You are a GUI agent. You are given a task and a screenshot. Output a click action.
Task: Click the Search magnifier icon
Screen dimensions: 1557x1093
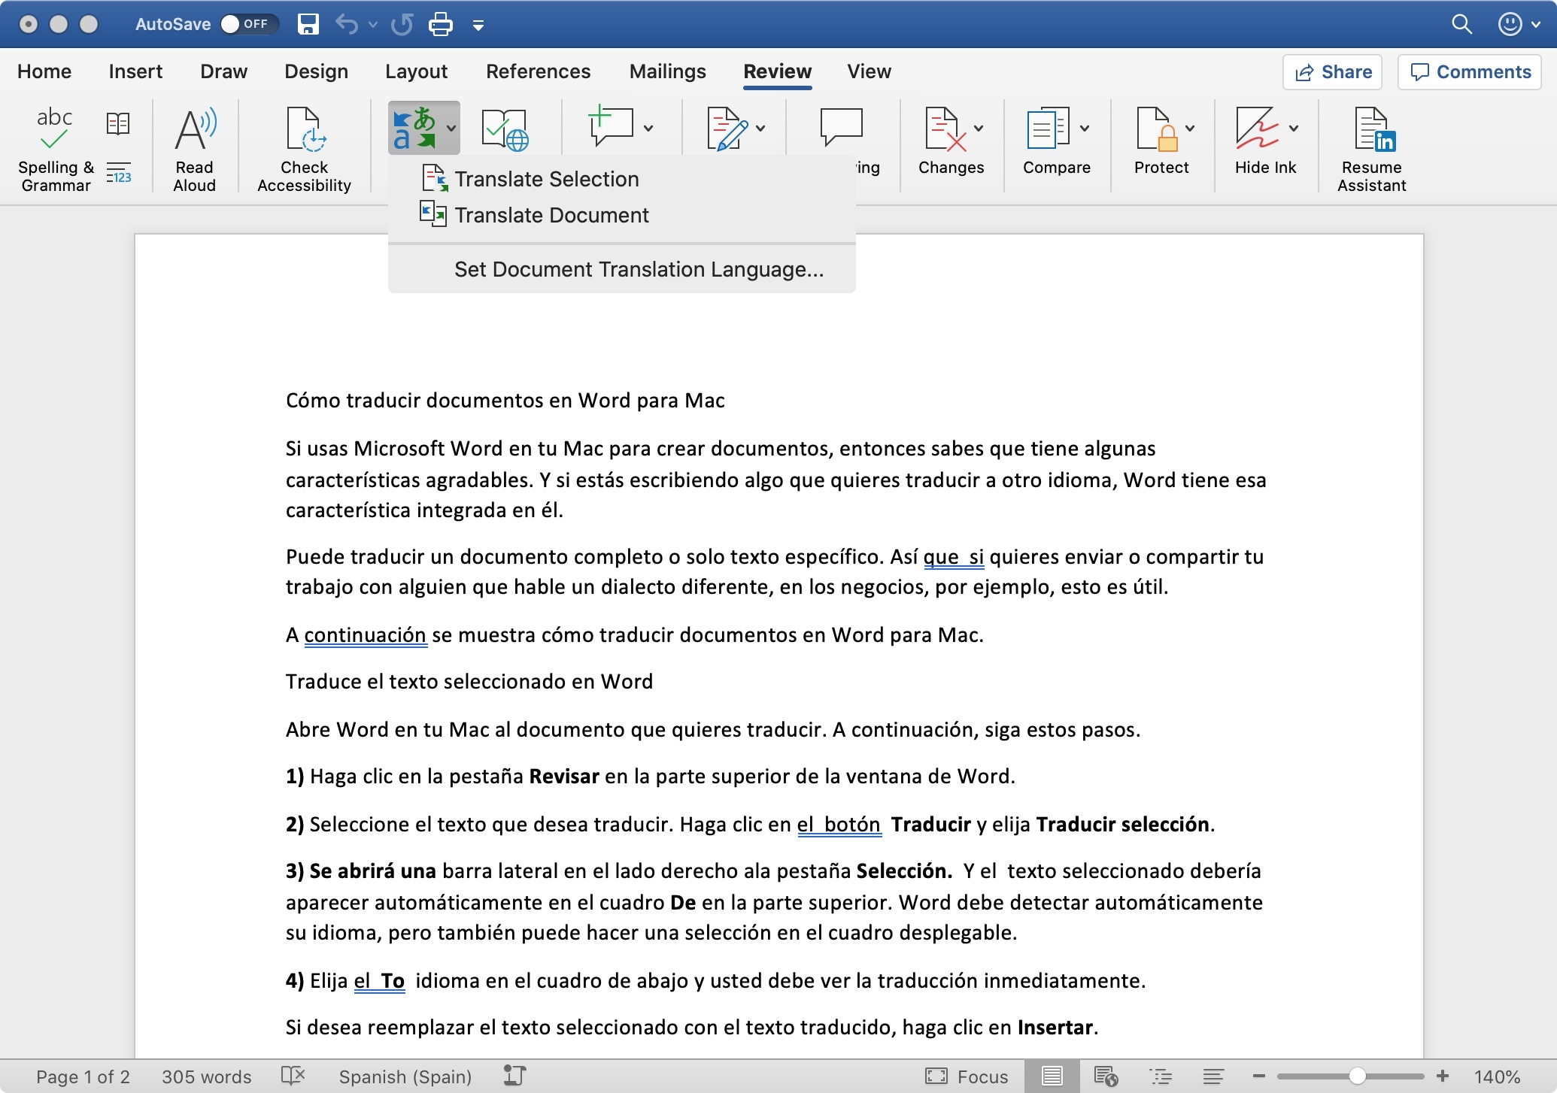(x=1461, y=24)
